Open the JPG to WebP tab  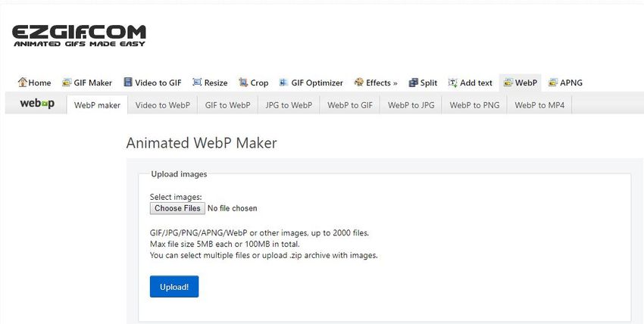click(289, 105)
